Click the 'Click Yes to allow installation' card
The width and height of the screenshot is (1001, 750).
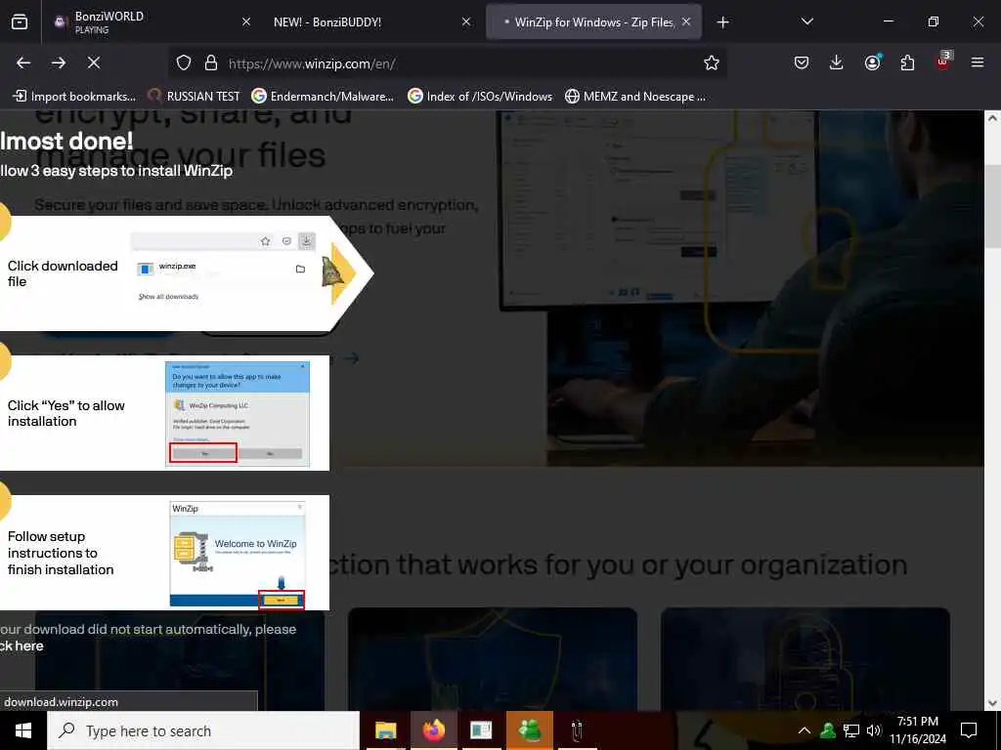(x=164, y=413)
